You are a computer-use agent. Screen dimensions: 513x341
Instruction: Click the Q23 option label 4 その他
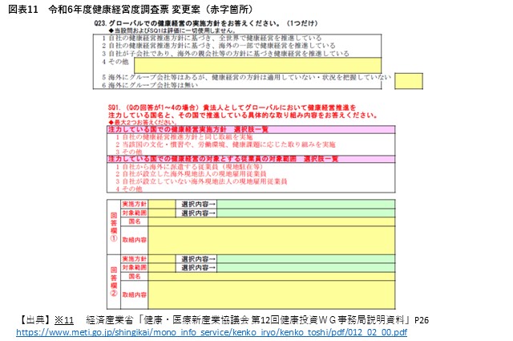click(x=115, y=62)
